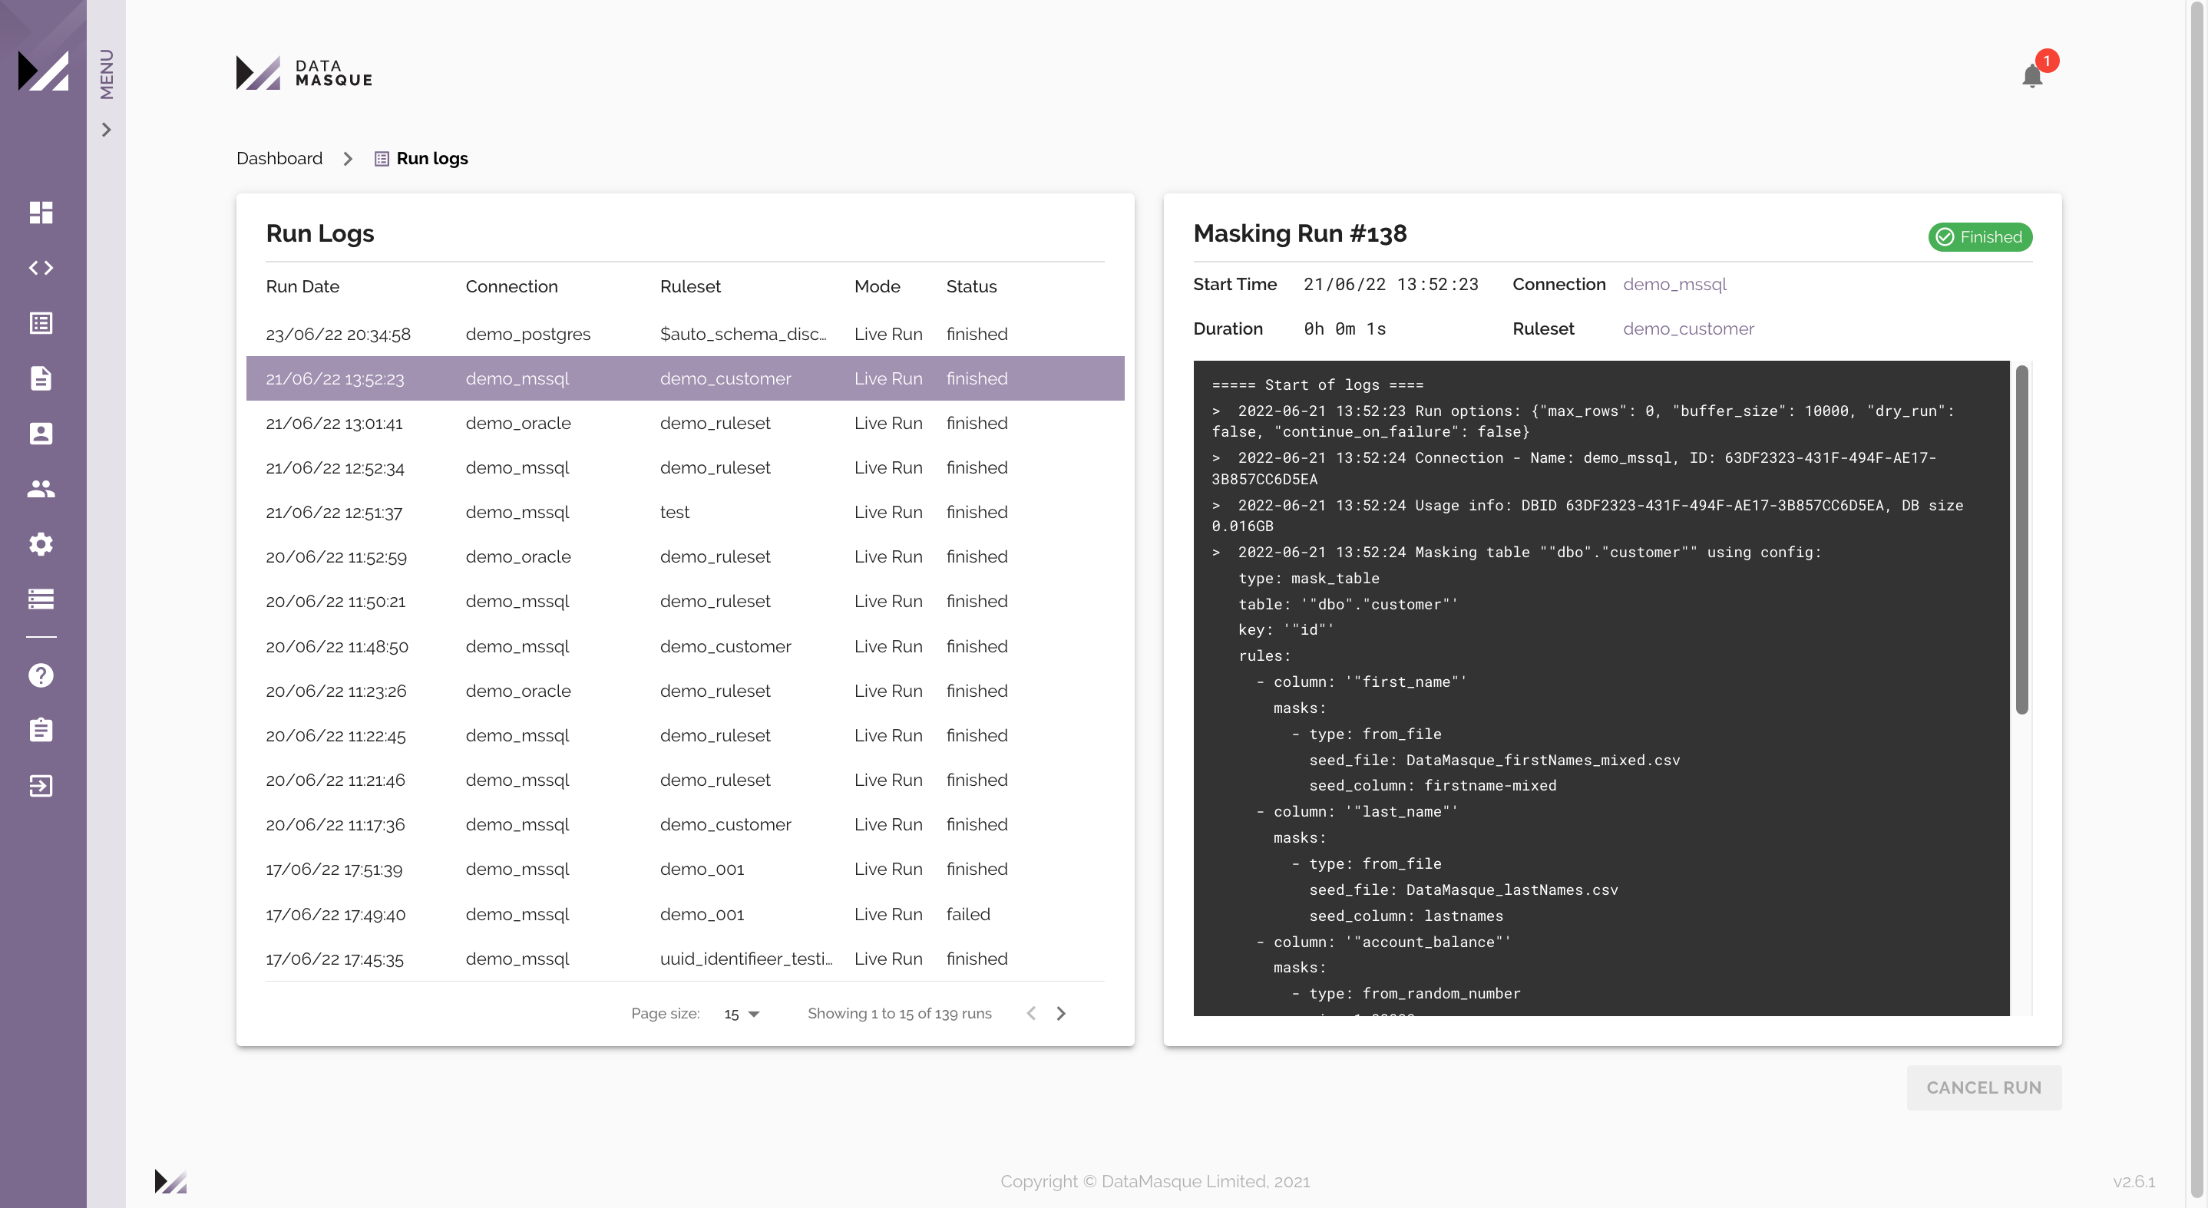Click the Finished status badge
This screenshot has width=2208, height=1208.
click(x=1980, y=236)
